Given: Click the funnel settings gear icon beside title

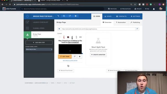Looking at the screenshot, I should click(27, 16).
